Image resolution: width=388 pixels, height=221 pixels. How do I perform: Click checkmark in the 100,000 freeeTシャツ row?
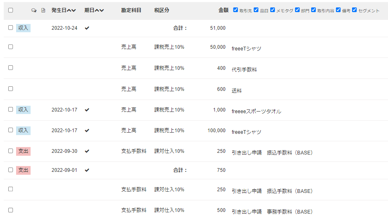[x=87, y=131]
